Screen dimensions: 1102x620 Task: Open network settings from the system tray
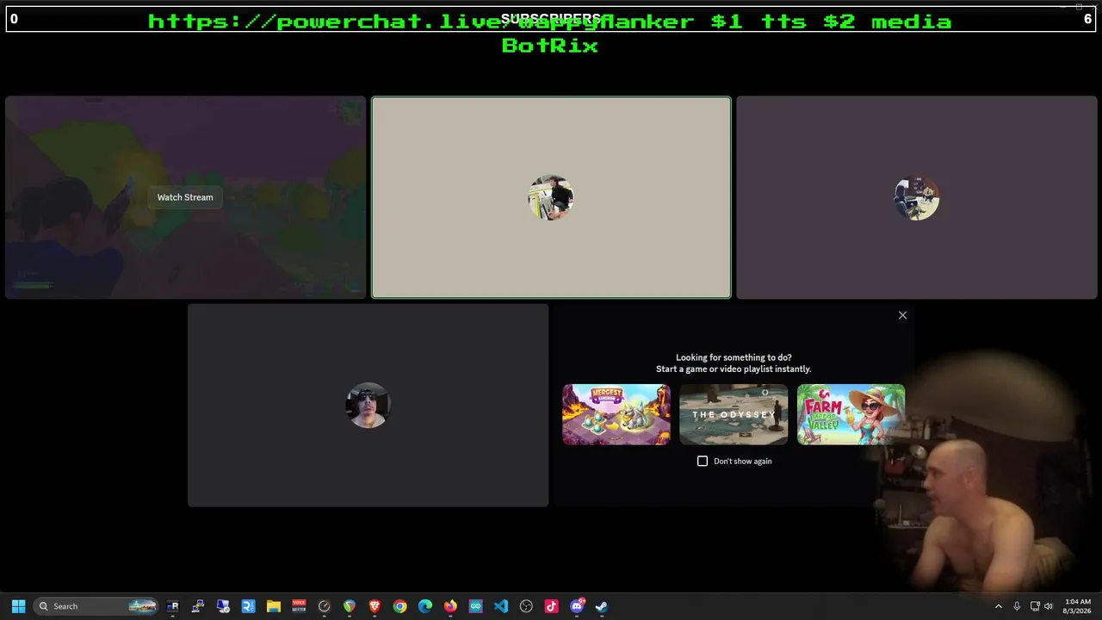point(1035,606)
